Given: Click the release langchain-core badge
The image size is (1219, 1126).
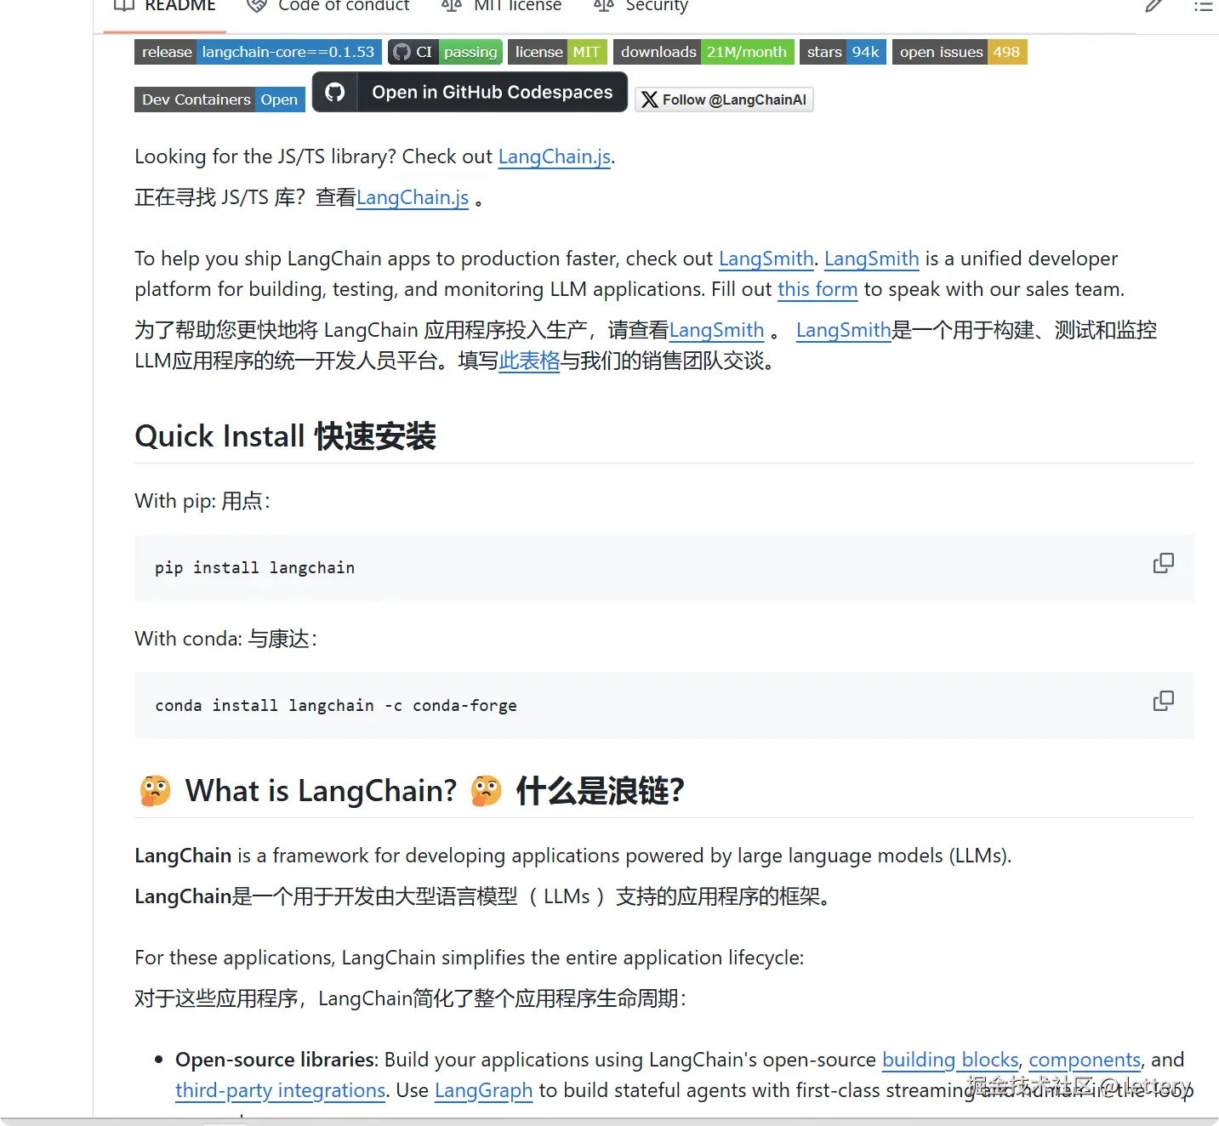Looking at the screenshot, I should pos(258,52).
